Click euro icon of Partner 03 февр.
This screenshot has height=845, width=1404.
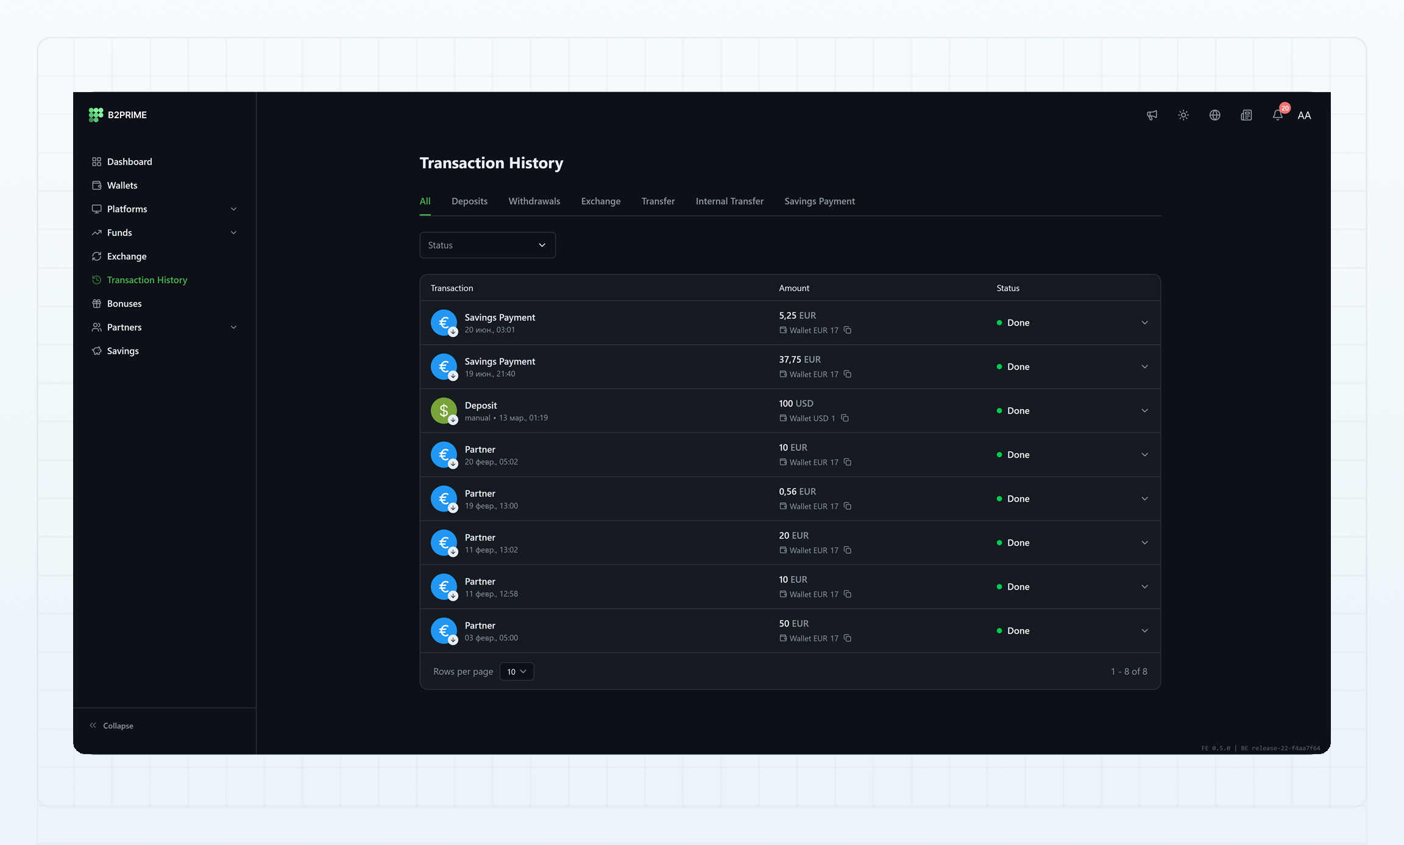[x=444, y=630]
